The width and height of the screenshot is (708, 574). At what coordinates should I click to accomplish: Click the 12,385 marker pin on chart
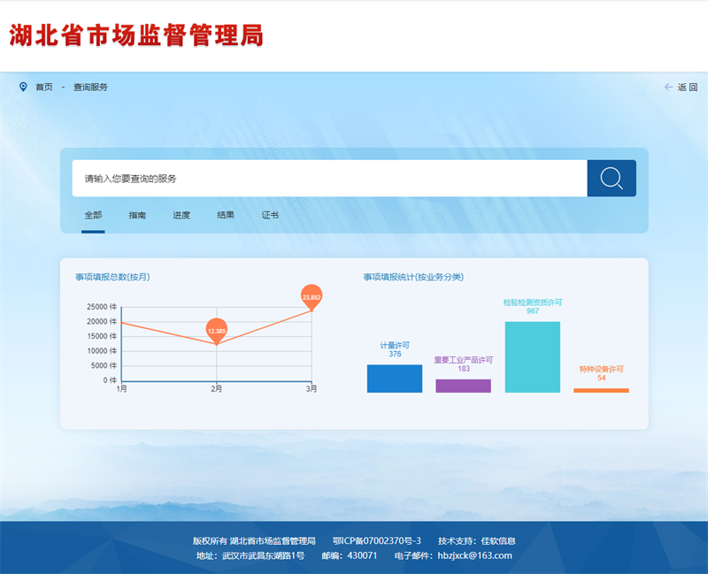coord(217,330)
